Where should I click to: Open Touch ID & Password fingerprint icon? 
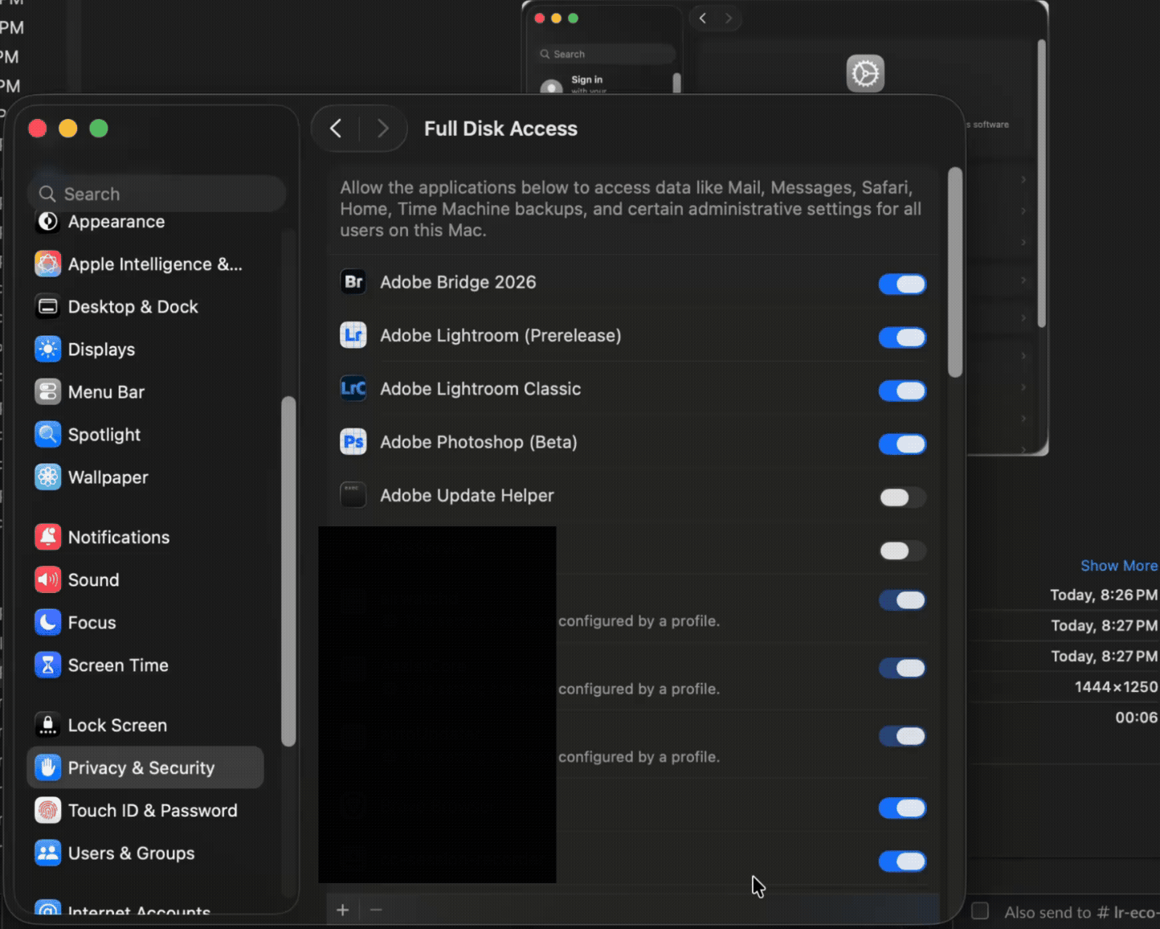coord(47,810)
